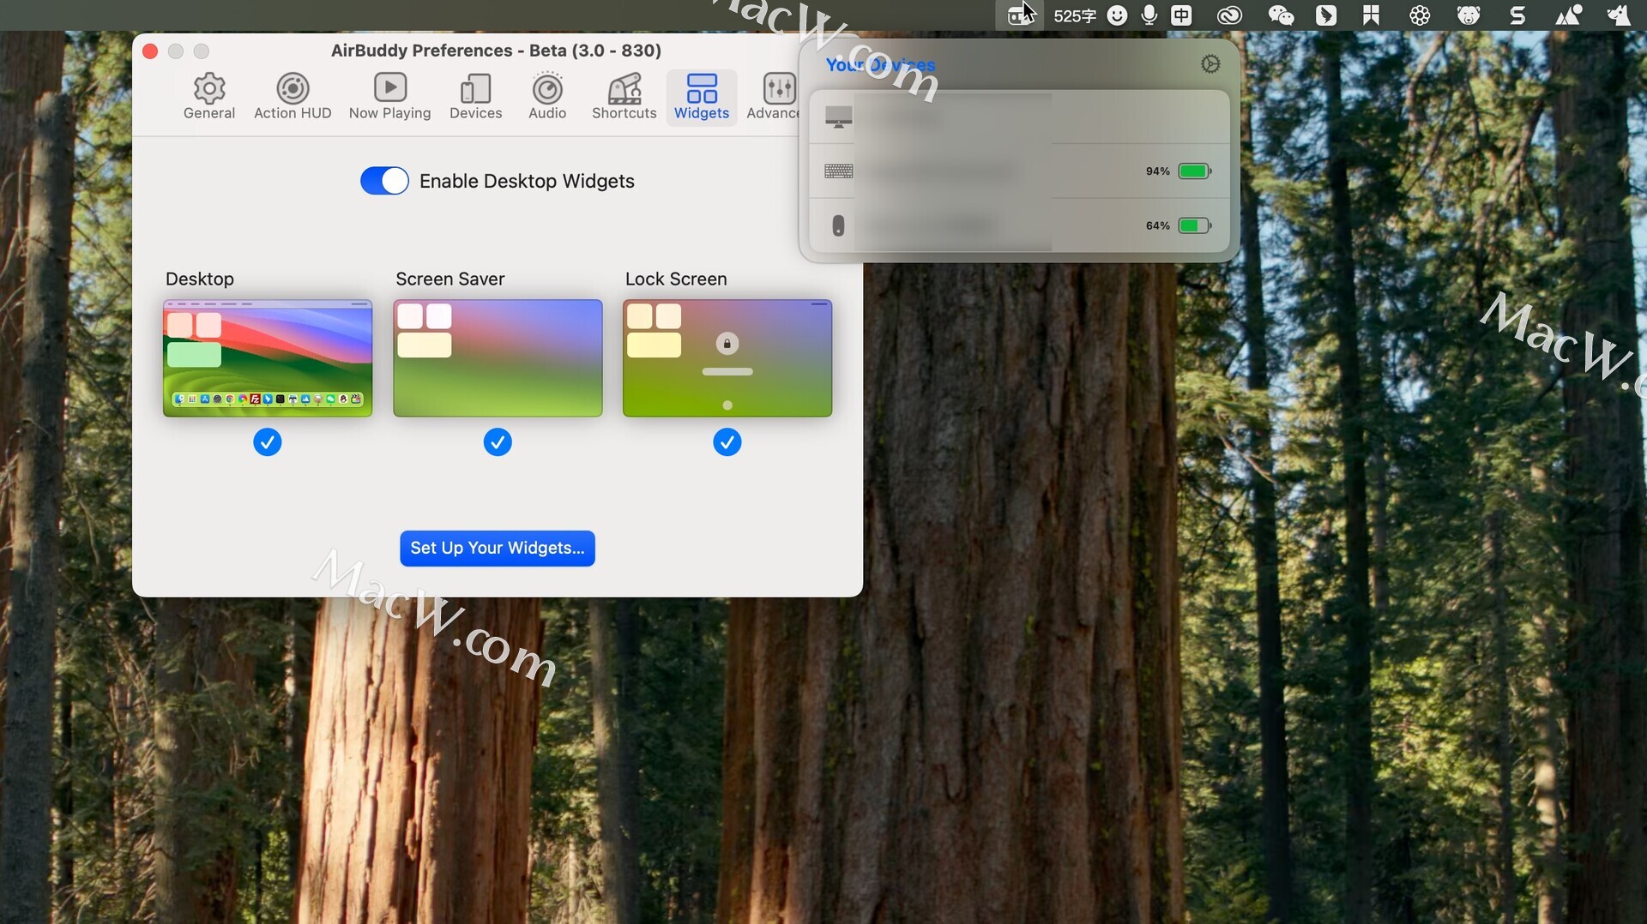Image resolution: width=1647 pixels, height=924 pixels.
Task: Switch to the Action HUD tab
Action: (x=293, y=97)
